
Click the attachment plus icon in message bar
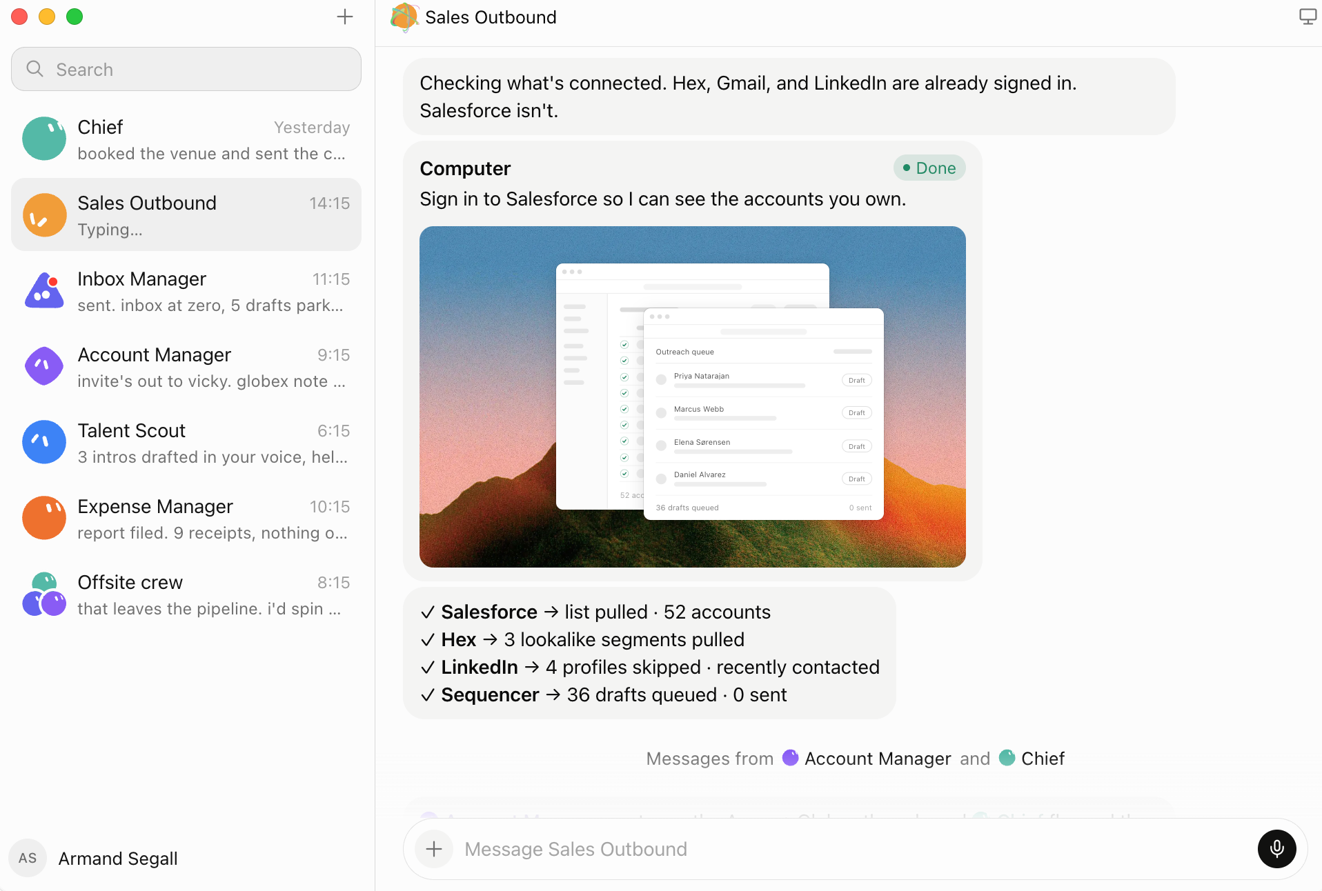434,849
